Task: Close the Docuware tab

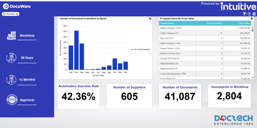Action: [x=17, y=14]
